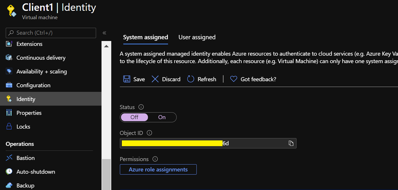Click inside the Object ID field
398x190 pixels.
[x=208, y=143]
